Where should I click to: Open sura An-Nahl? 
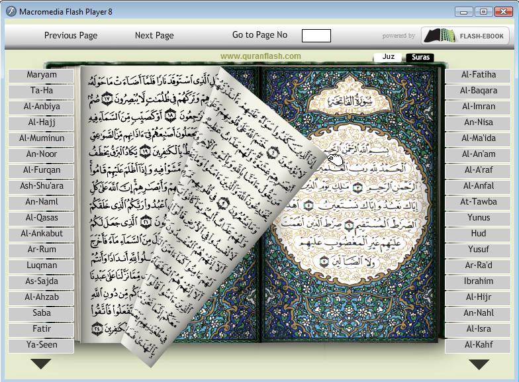tap(478, 314)
